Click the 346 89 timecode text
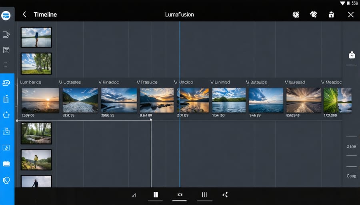Image resolution: width=360 pixels, height=205 pixels. (255, 115)
